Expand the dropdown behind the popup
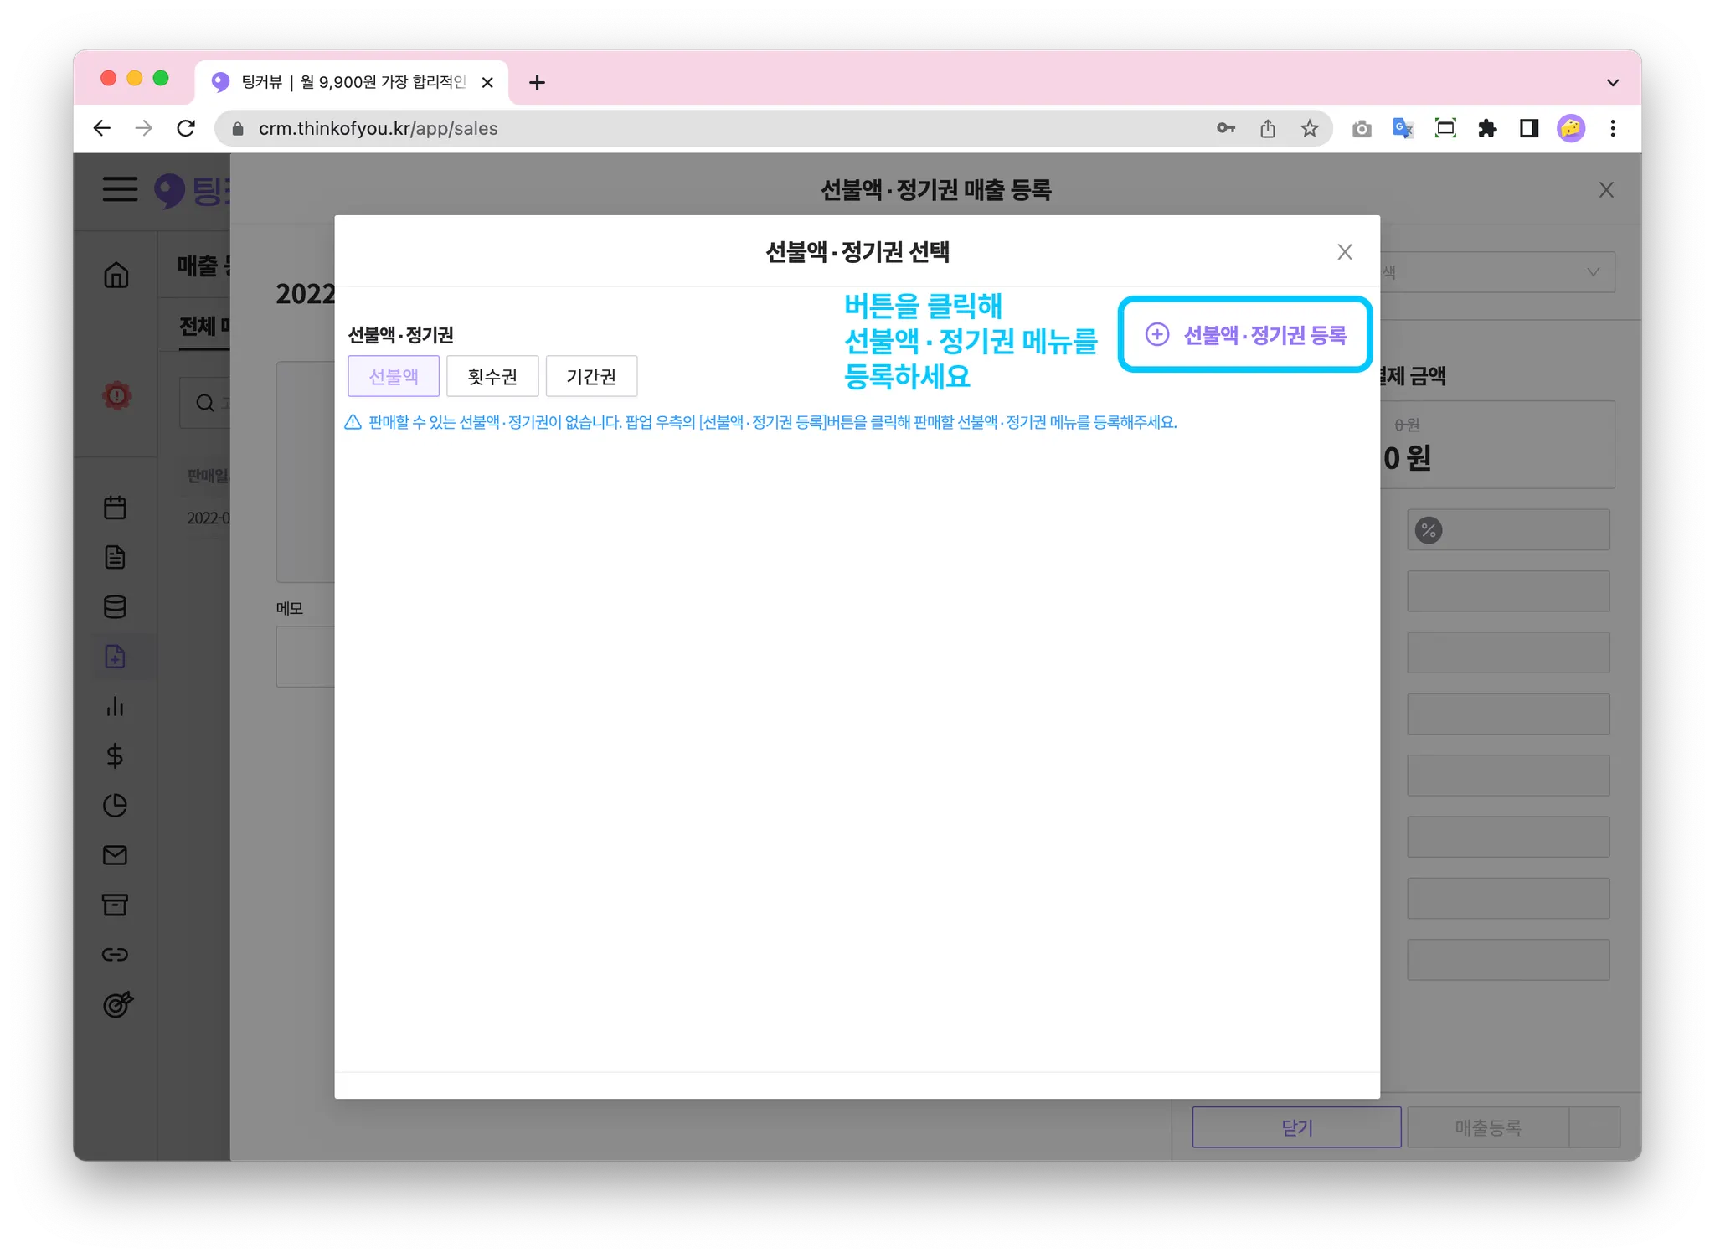This screenshot has height=1258, width=1715. [1592, 272]
